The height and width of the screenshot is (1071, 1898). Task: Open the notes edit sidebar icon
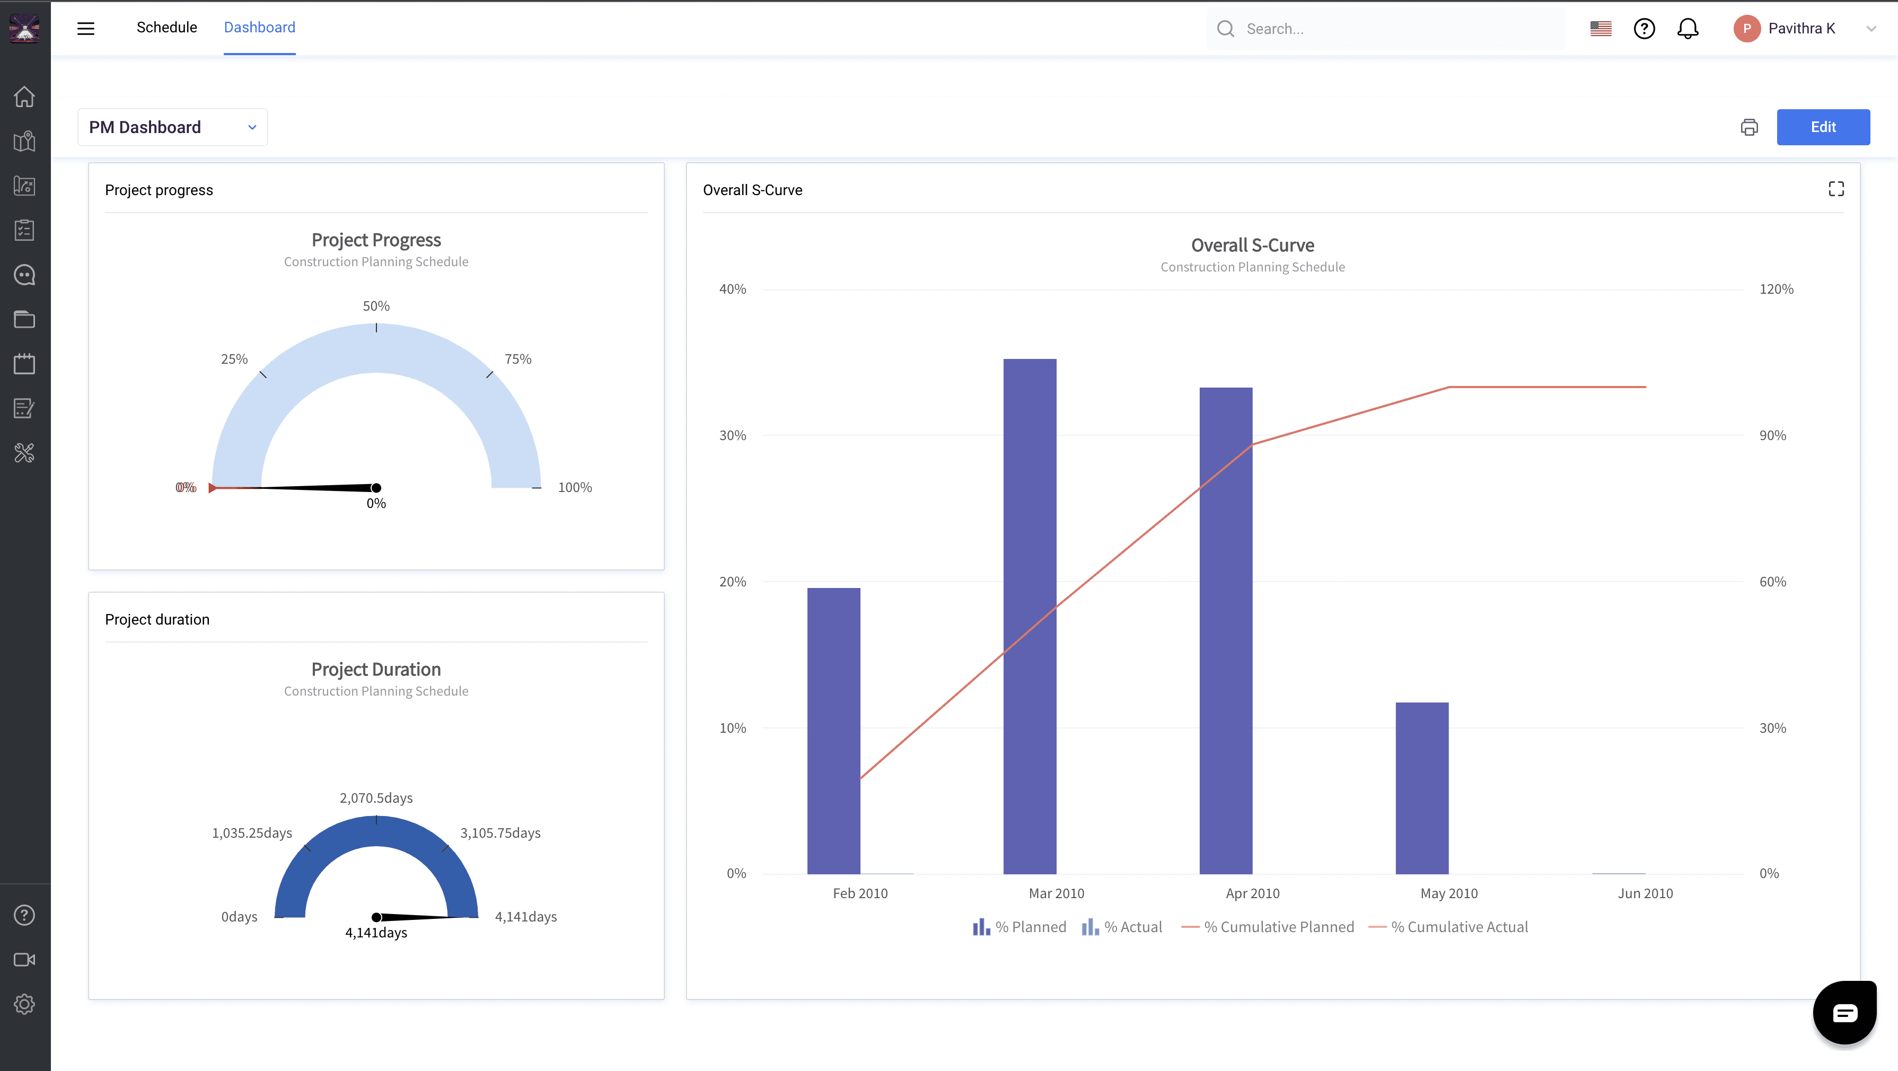(x=24, y=408)
